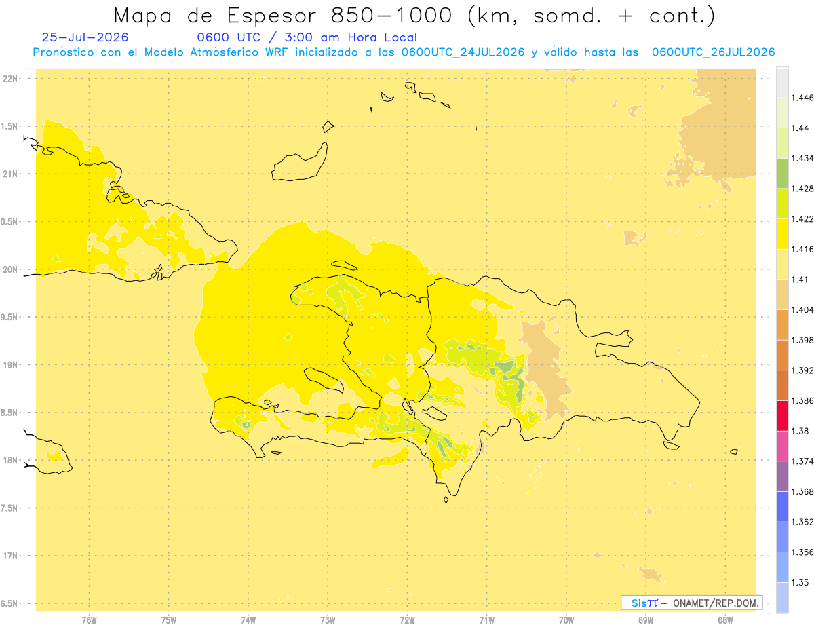Click the 75W longitude label
Screen dimensions: 814x629
click(x=169, y=620)
